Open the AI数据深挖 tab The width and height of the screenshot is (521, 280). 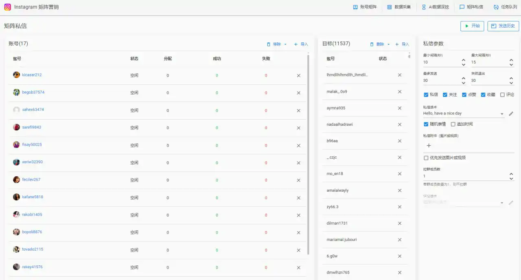[x=435, y=7]
